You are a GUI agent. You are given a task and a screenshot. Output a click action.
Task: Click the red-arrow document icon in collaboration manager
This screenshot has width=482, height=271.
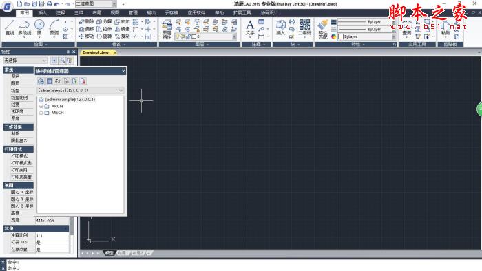click(x=83, y=81)
